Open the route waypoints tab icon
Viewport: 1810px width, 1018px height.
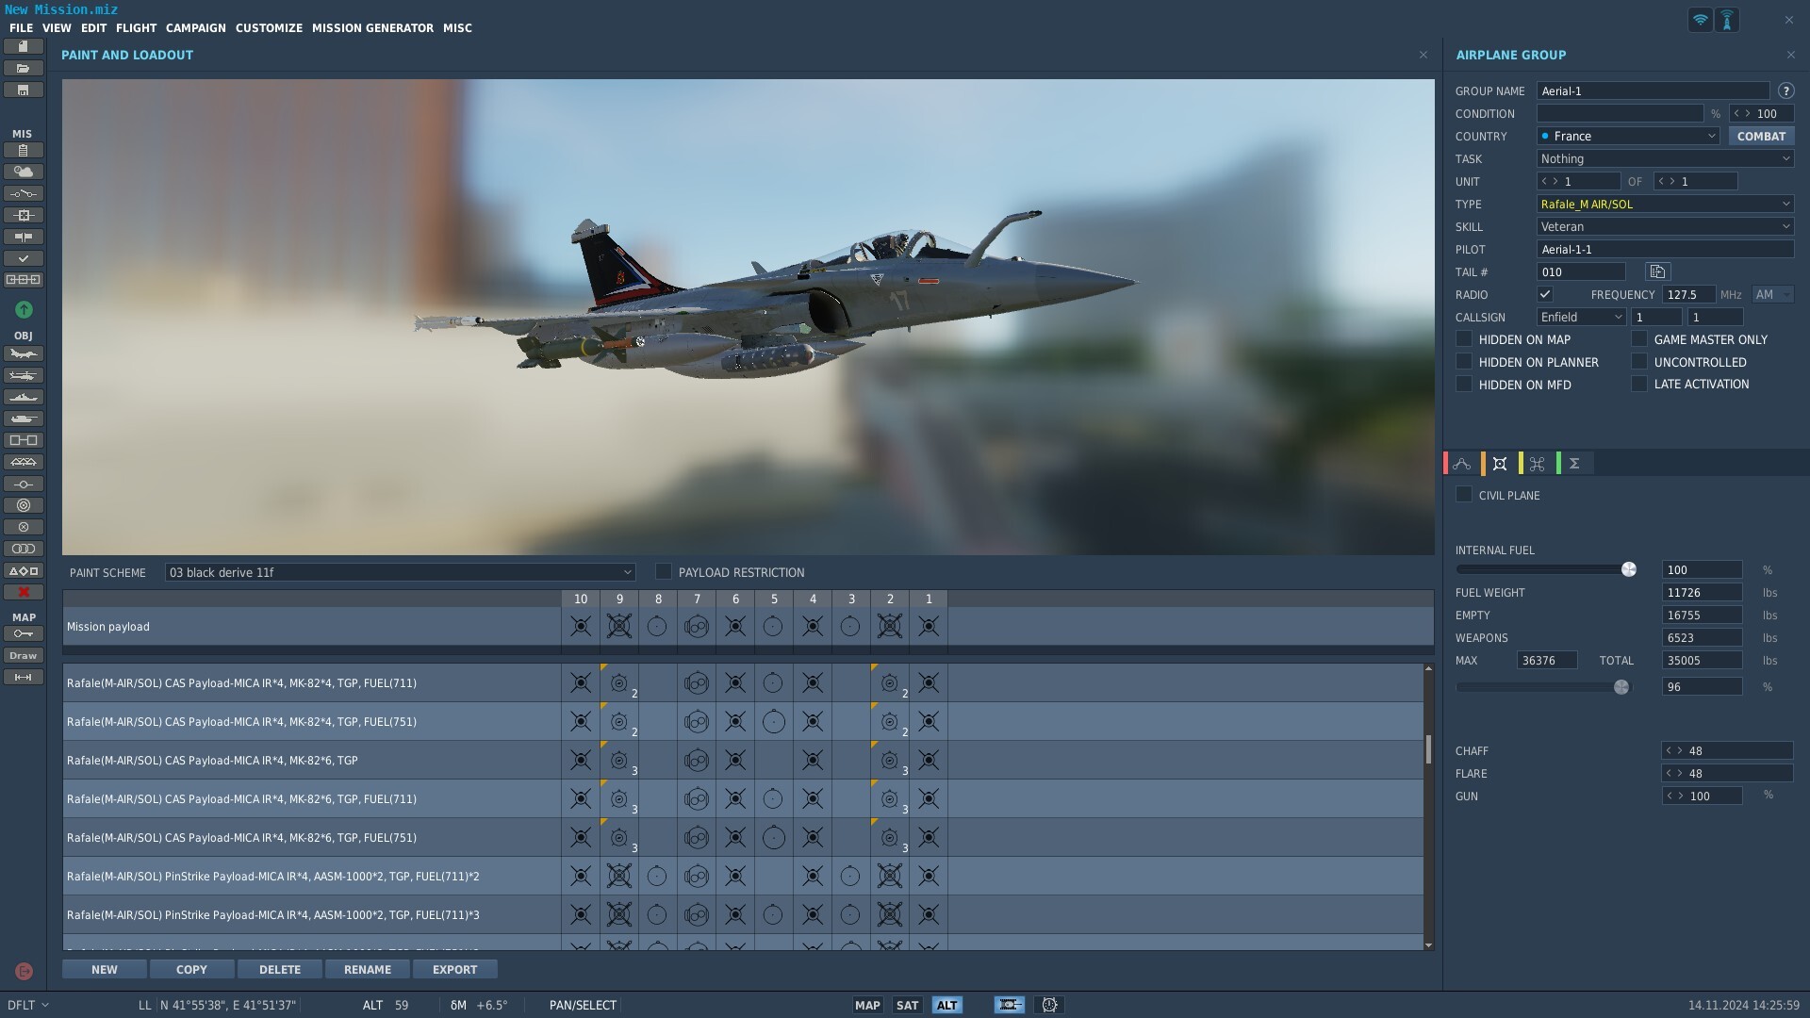(x=1462, y=464)
